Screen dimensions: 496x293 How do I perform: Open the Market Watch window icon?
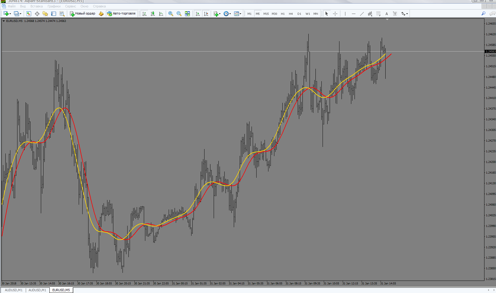[x=29, y=14]
